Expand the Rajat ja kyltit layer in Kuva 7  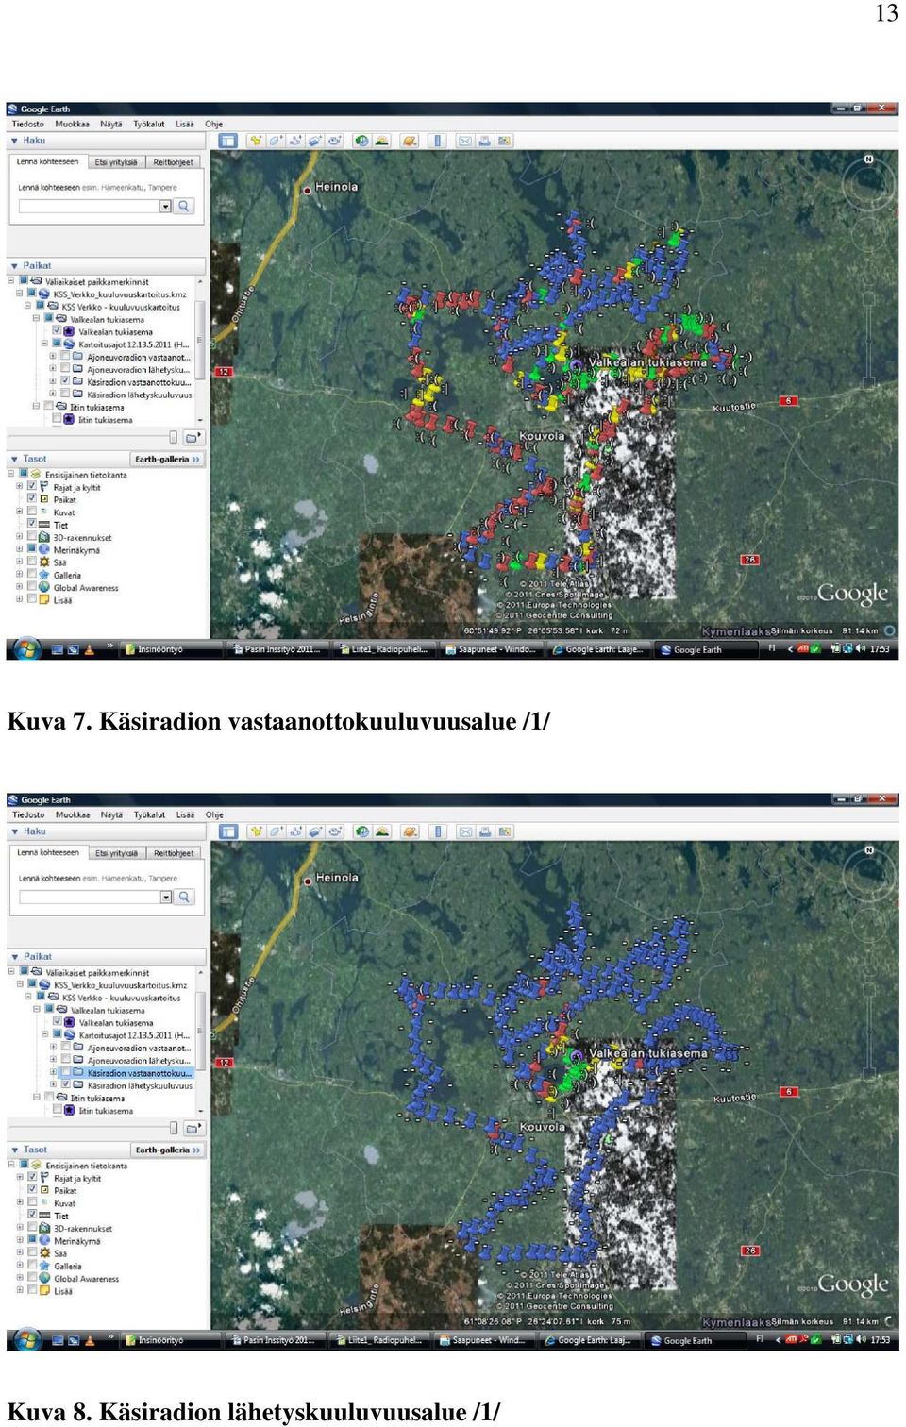pos(19,487)
